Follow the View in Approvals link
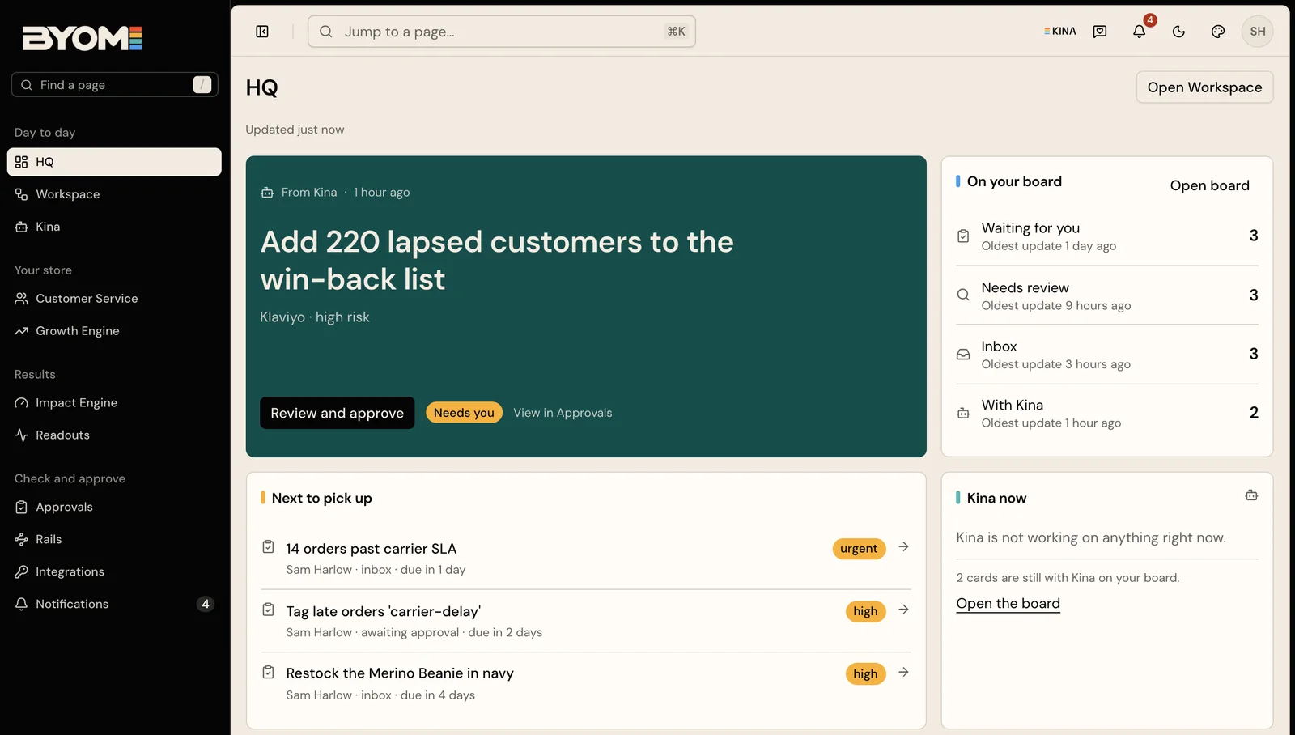This screenshot has height=735, width=1295. [x=563, y=413]
